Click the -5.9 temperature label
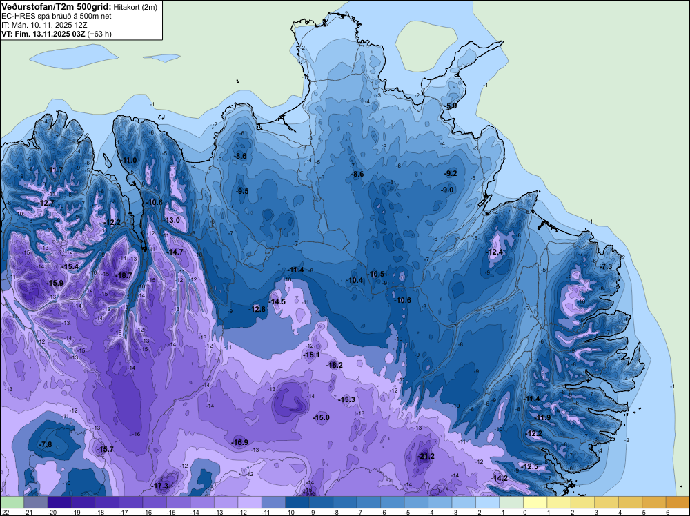 point(450,106)
